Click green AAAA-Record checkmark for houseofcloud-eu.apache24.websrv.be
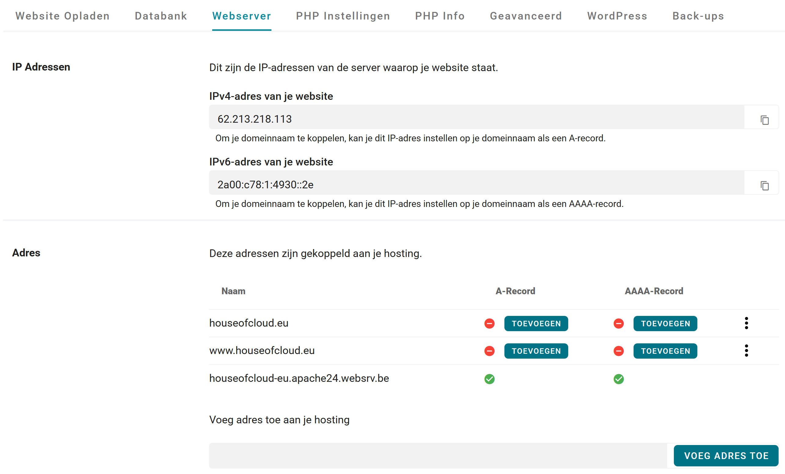 click(x=618, y=379)
